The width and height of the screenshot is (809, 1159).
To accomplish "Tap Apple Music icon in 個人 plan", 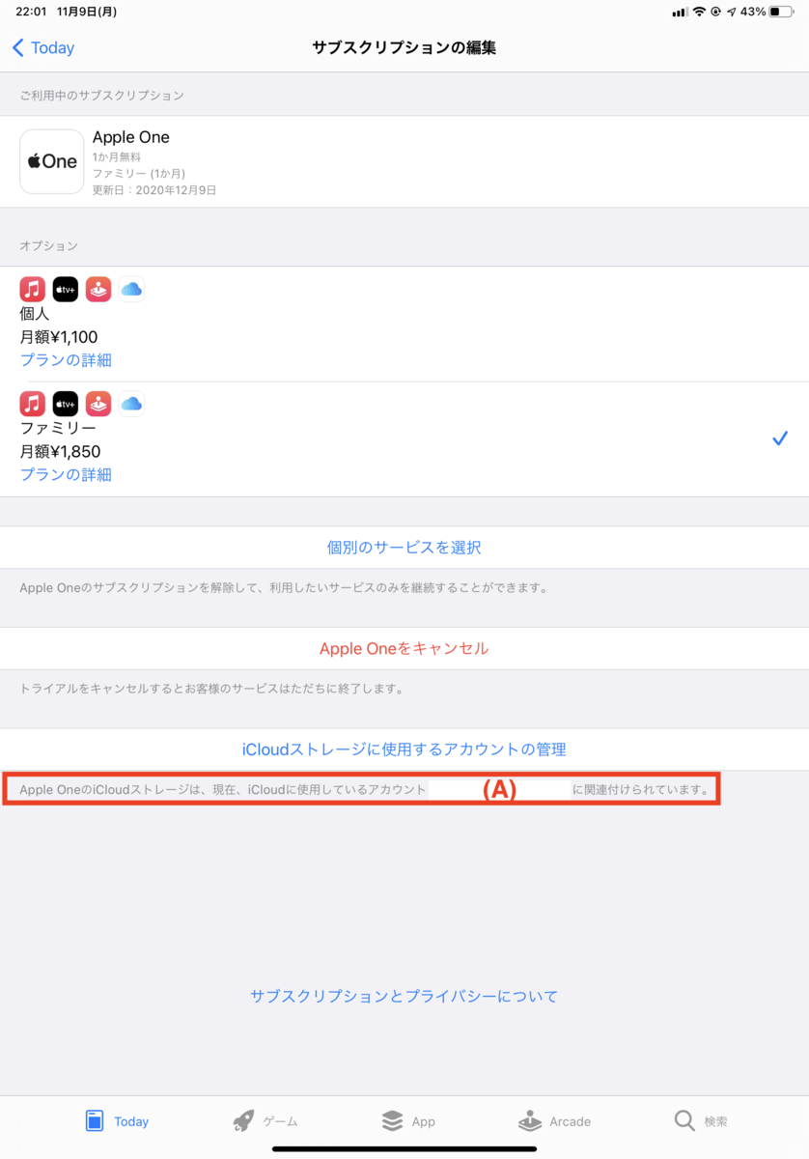I will (x=33, y=289).
